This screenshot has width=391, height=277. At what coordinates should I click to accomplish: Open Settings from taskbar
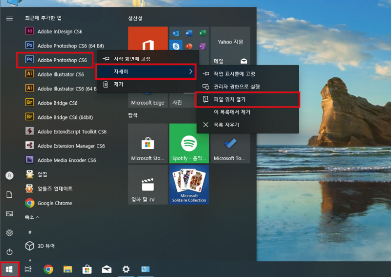pos(126,269)
